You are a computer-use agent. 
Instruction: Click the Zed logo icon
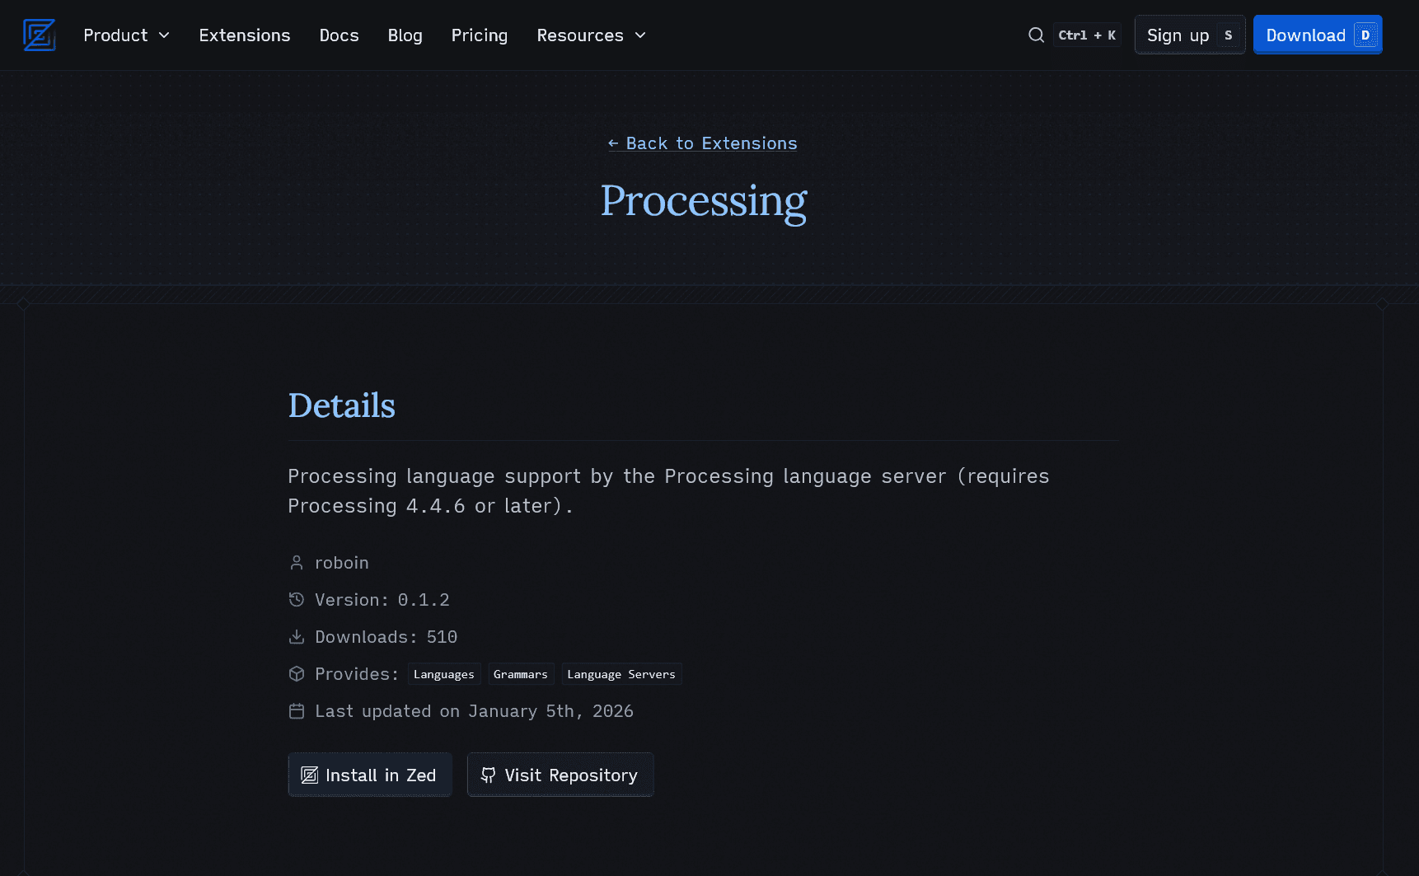pyautogui.click(x=39, y=35)
